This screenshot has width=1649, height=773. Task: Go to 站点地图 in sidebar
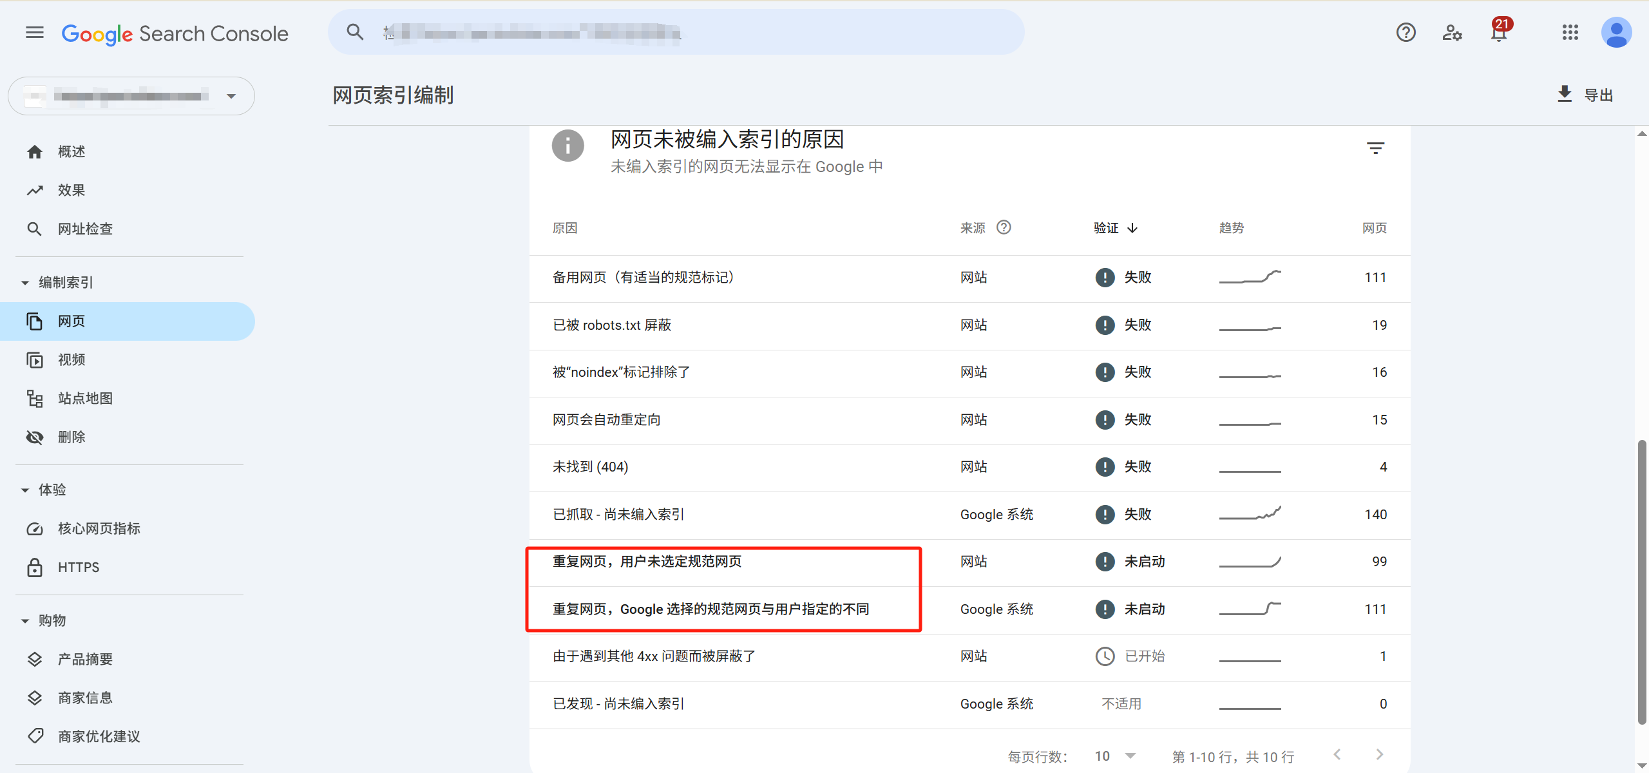pos(85,399)
